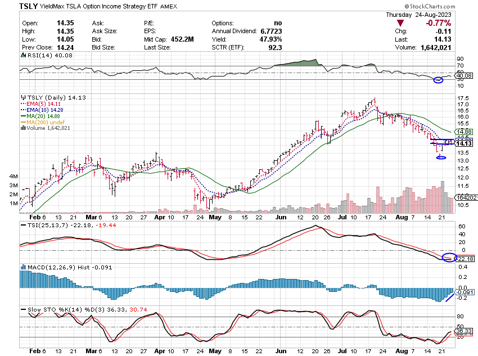Click the TSLY (Daily) 14.13 legend entry
Viewport: 478px width, 356px height.
point(57,97)
